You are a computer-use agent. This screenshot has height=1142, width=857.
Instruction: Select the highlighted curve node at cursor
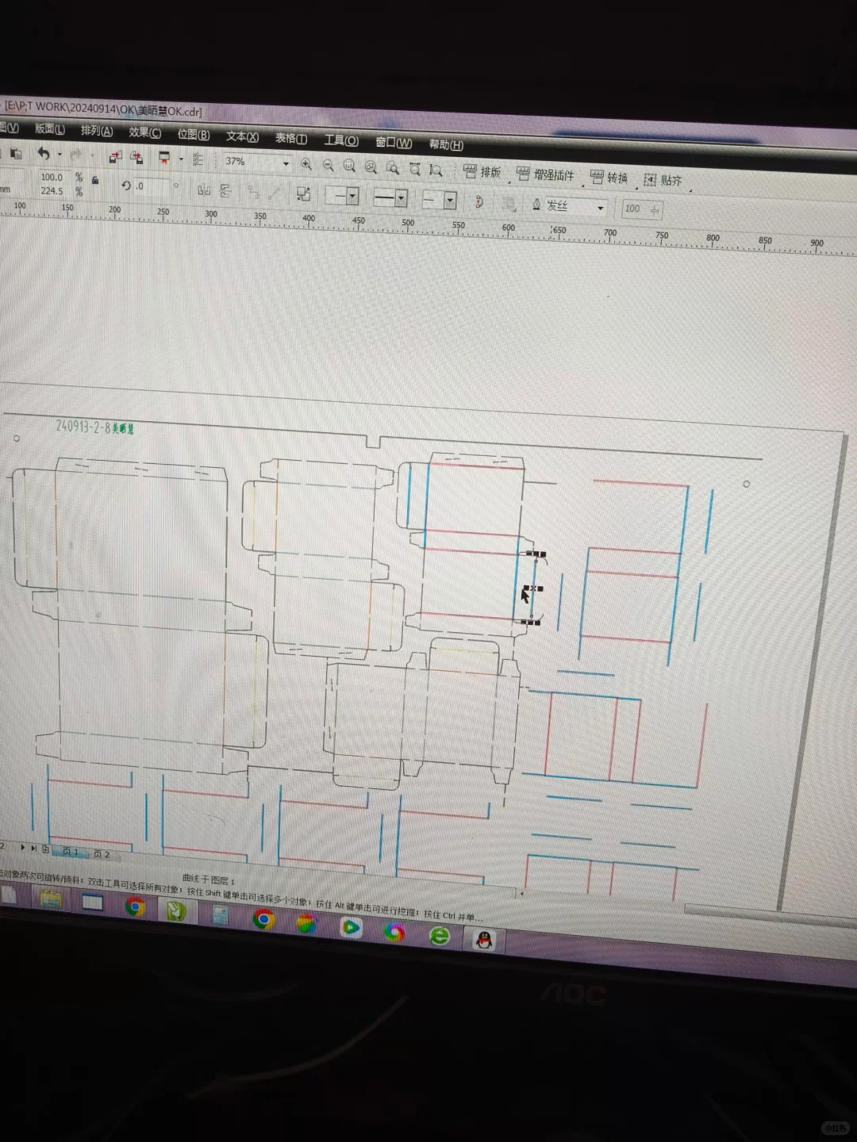click(532, 588)
